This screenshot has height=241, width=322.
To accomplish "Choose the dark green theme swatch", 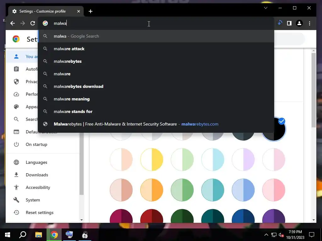I will pos(182,216).
